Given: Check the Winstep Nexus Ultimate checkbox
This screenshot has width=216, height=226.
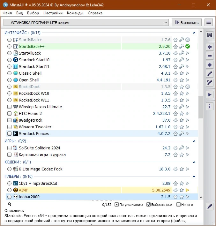Looking at the screenshot, I should [9, 107].
